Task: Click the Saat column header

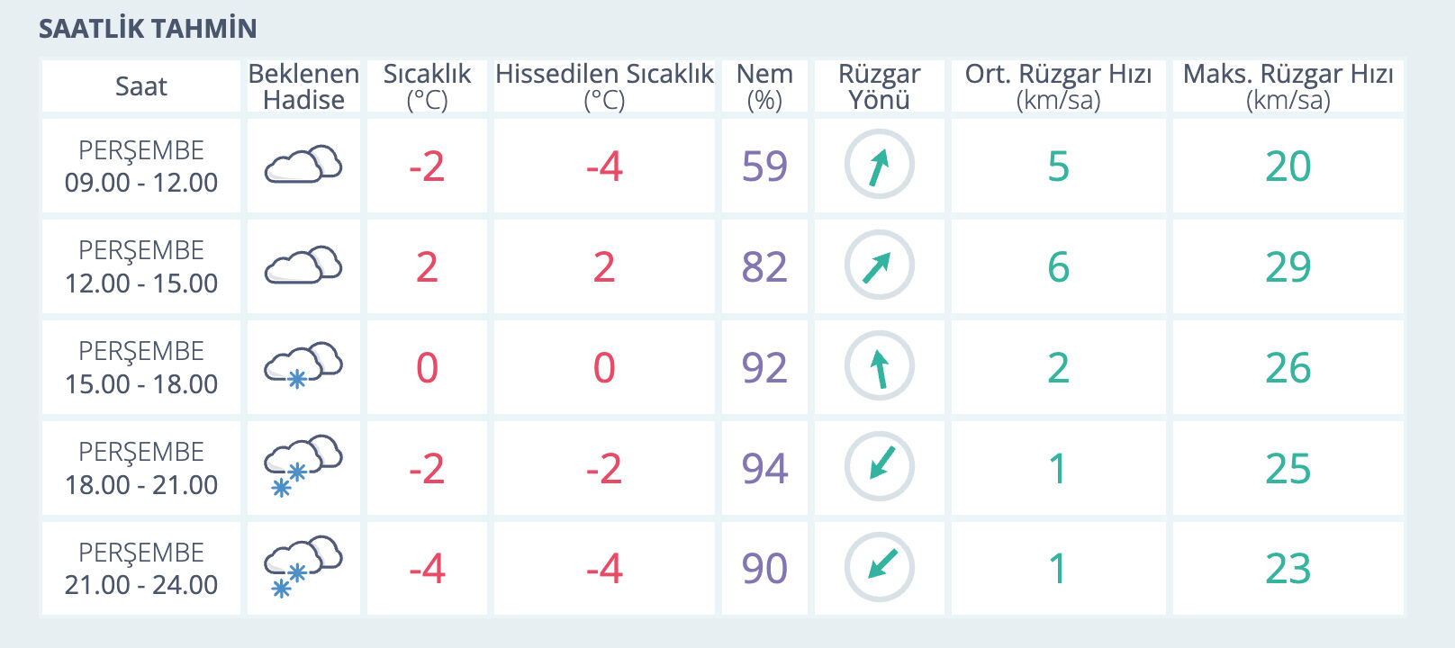Action: coord(141,86)
